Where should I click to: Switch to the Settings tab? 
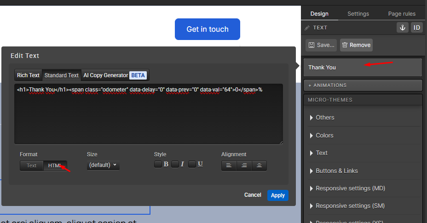point(358,14)
